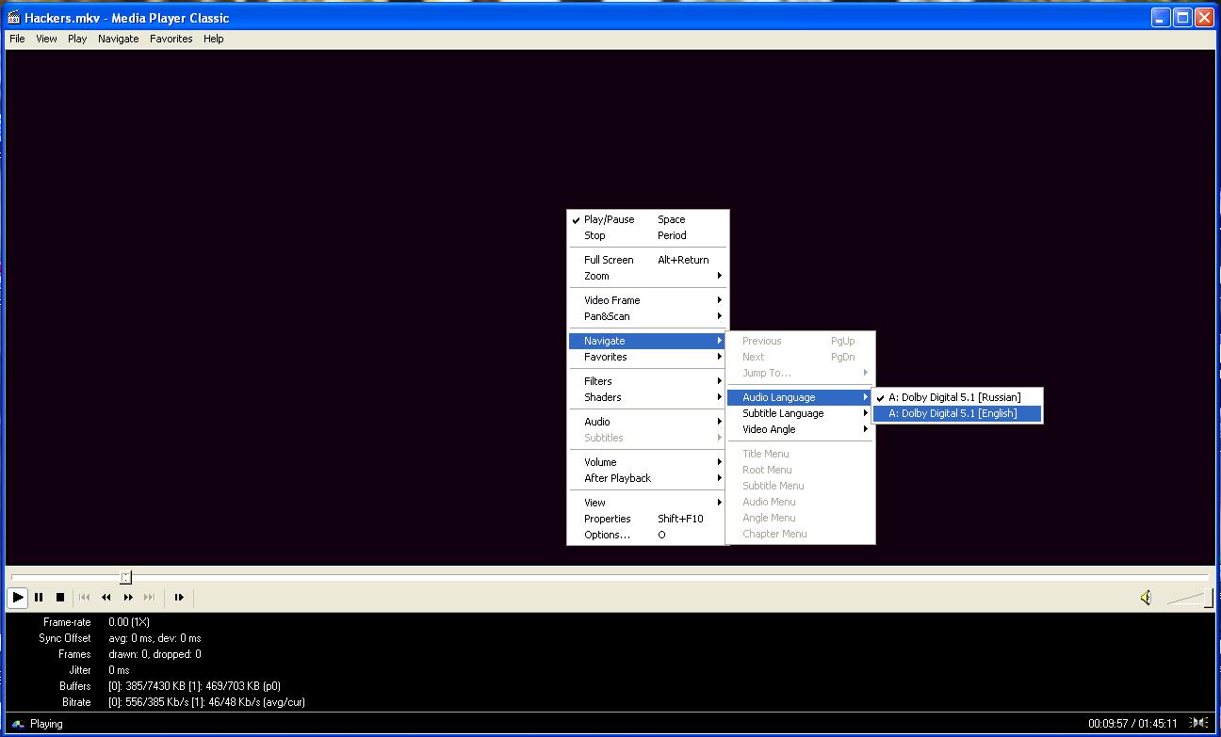The width and height of the screenshot is (1221, 737).
Task: Click the seek bar track near its middle
Action: [610, 577]
